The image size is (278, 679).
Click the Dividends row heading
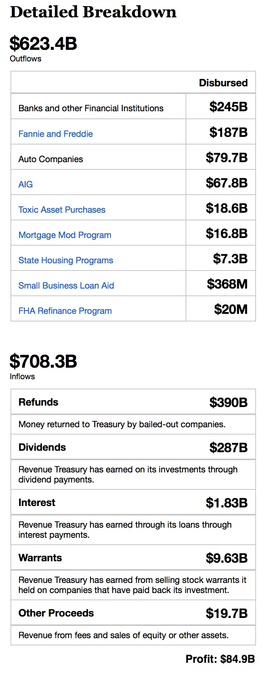click(x=42, y=447)
